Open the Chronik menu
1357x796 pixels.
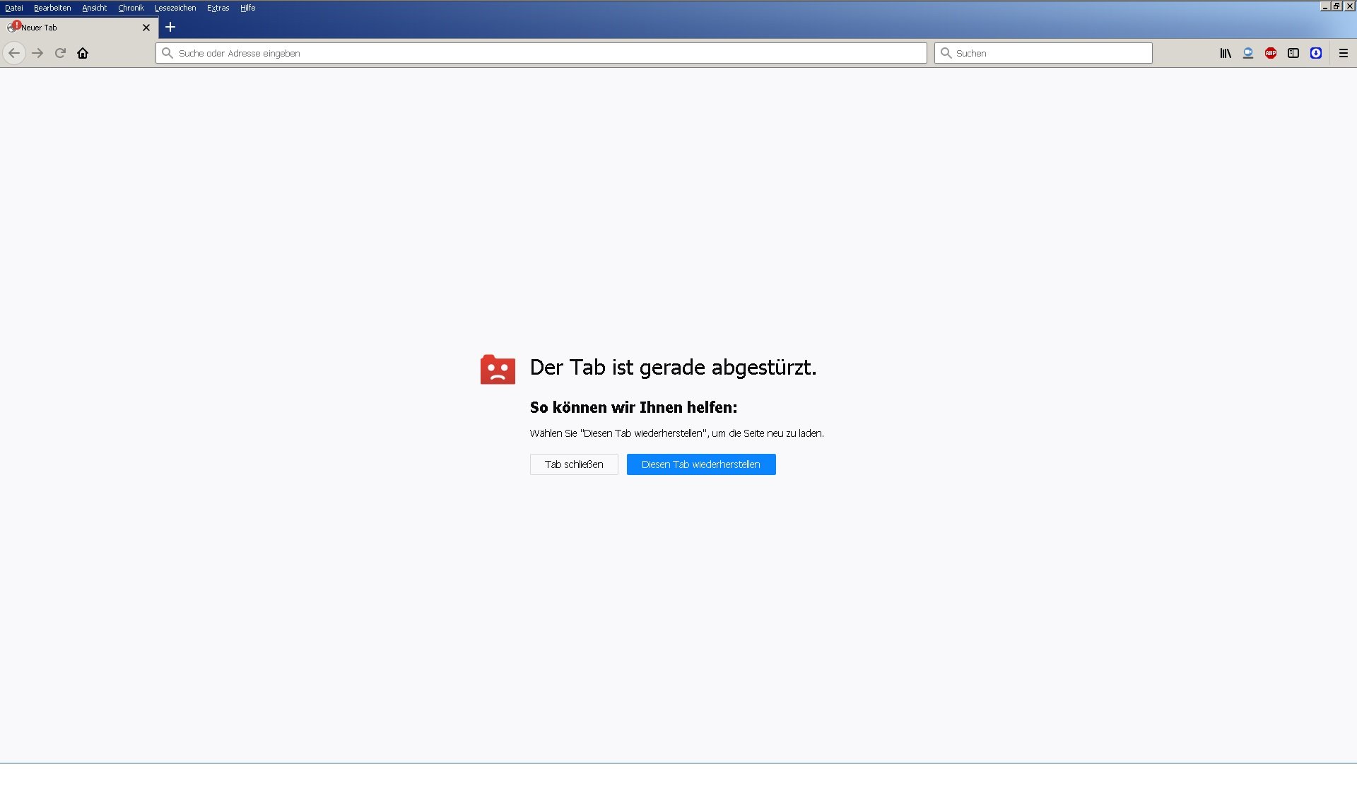(x=131, y=8)
